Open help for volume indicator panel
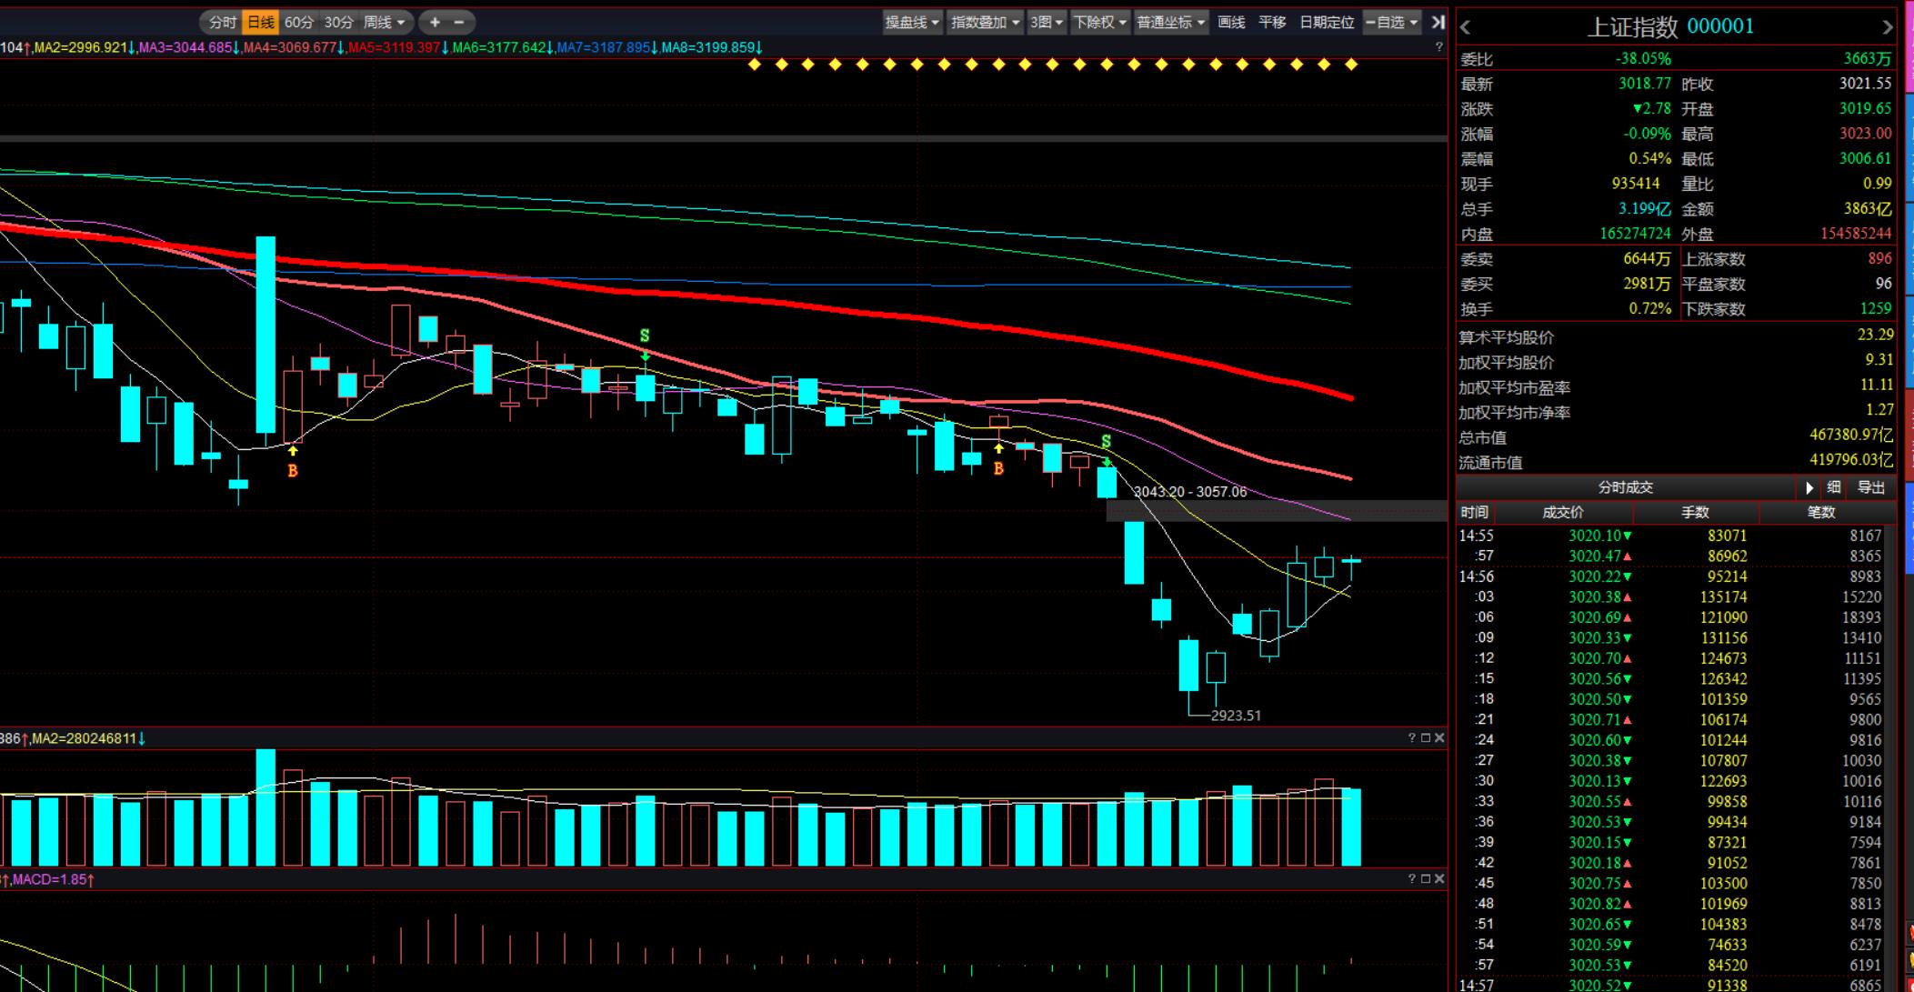 (x=1412, y=737)
